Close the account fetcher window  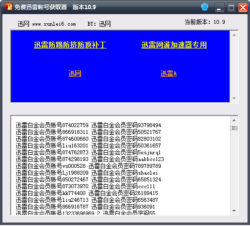coord(243,7)
